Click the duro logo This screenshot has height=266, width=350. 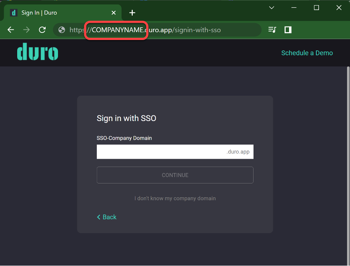[37, 52]
